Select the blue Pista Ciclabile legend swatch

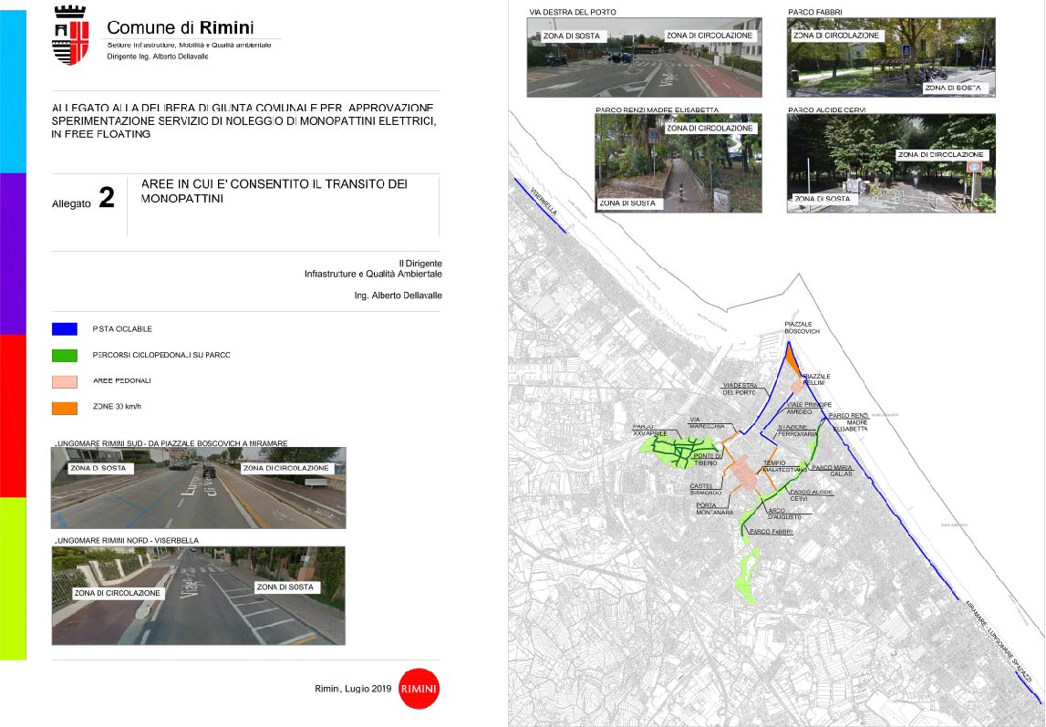(65, 328)
